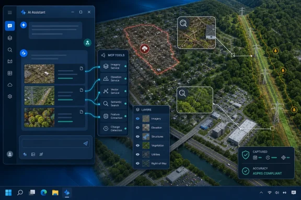Image resolution: width=301 pixels, height=200 pixels.
Task: Click the green user avatar in chat
Action: point(88,43)
